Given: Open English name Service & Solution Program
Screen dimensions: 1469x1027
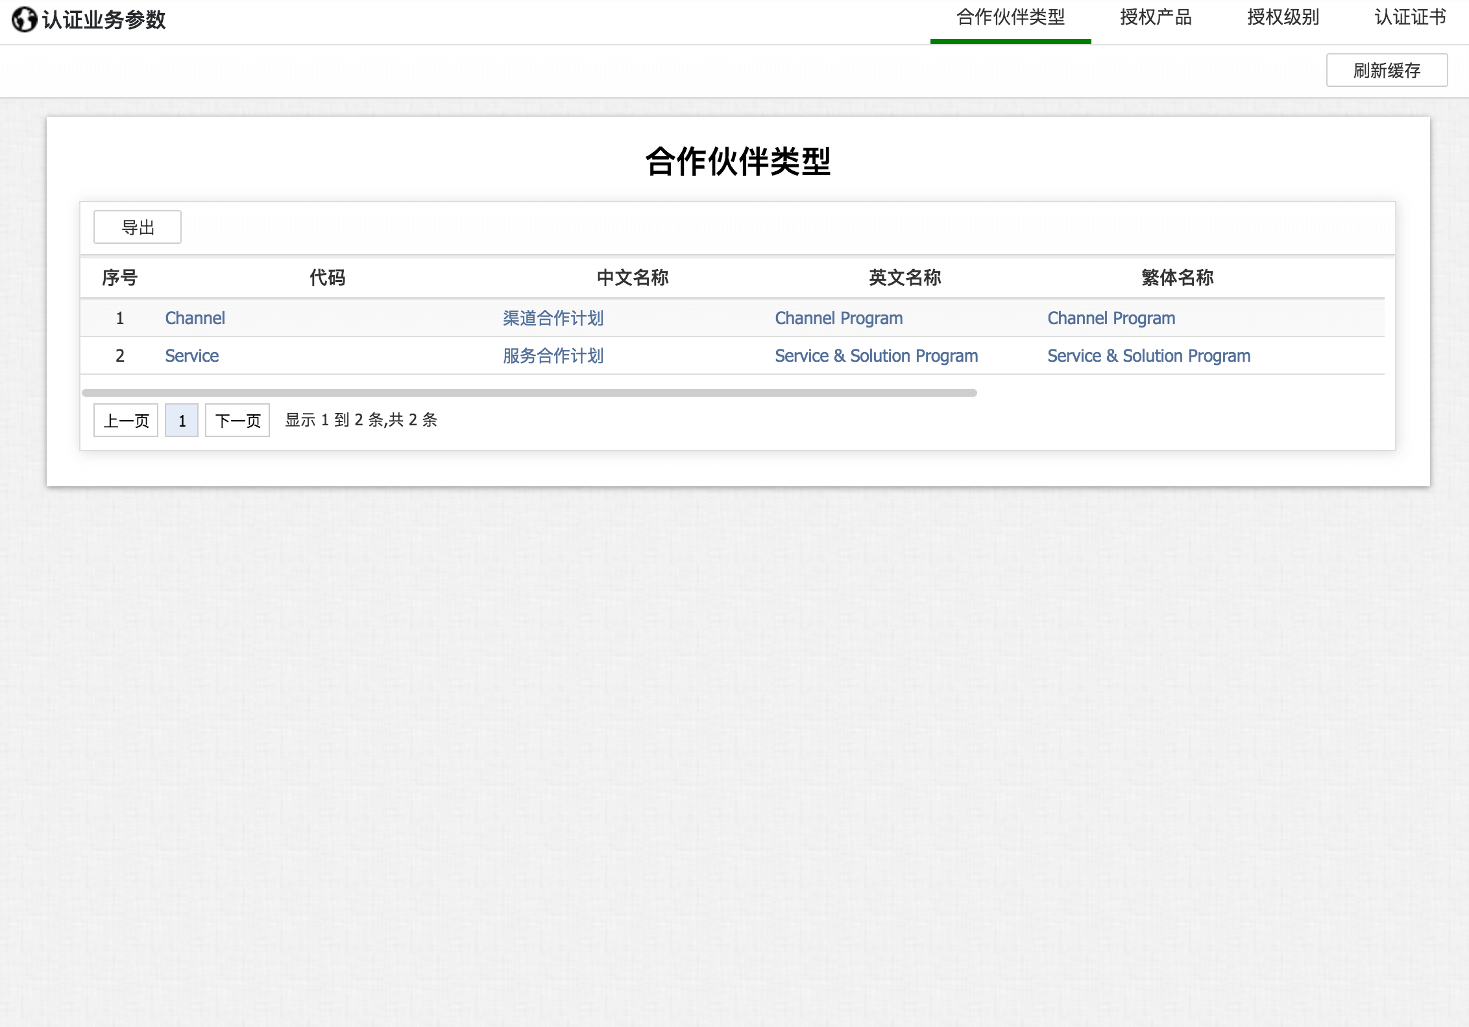Looking at the screenshot, I should [876, 356].
